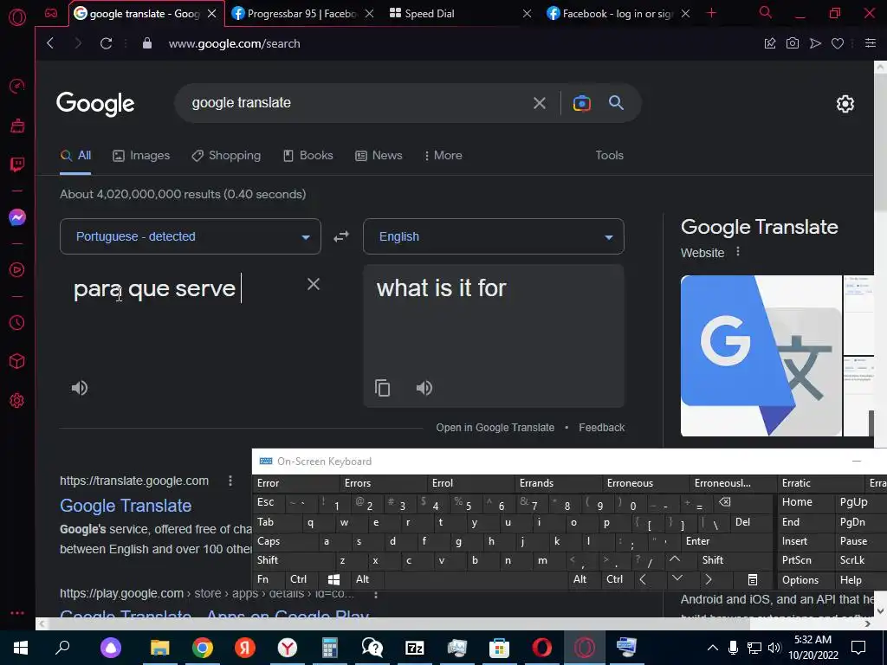Open GX Corner gamepad icon
Viewport: 887px width, 665px height.
[51, 13]
